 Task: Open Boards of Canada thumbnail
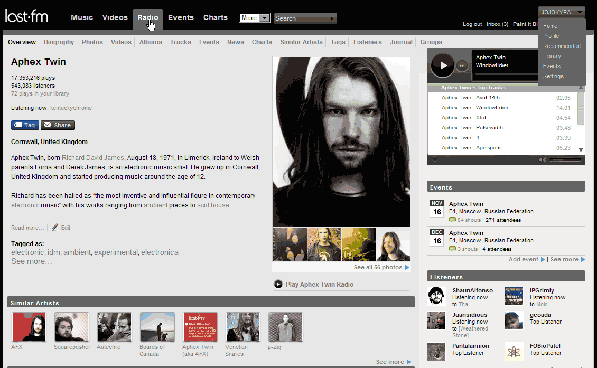pos(157,327)
